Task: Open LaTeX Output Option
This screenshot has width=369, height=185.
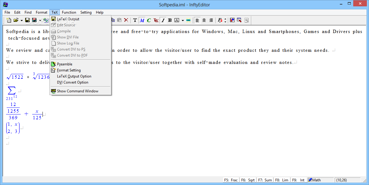Action: pyautogui.click(x=80, y=76)
